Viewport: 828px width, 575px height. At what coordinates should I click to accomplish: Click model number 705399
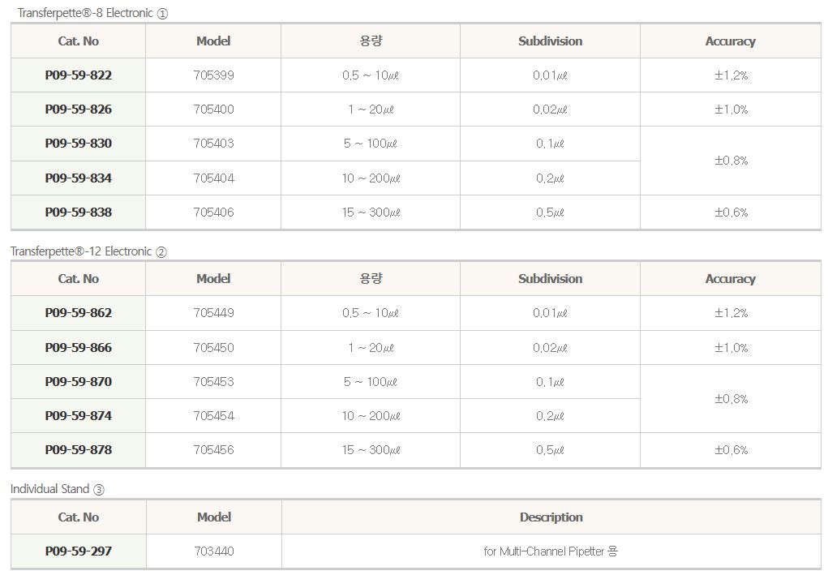(213, 75)
